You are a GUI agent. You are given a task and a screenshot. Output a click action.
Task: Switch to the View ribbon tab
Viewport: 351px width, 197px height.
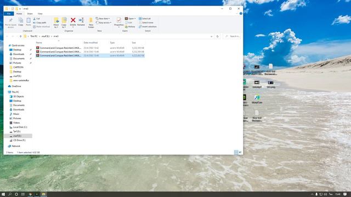tap(40, 14)
